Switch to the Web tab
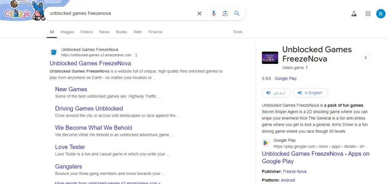Viewport: 387px width, 184px height. (x=138, y=32)
